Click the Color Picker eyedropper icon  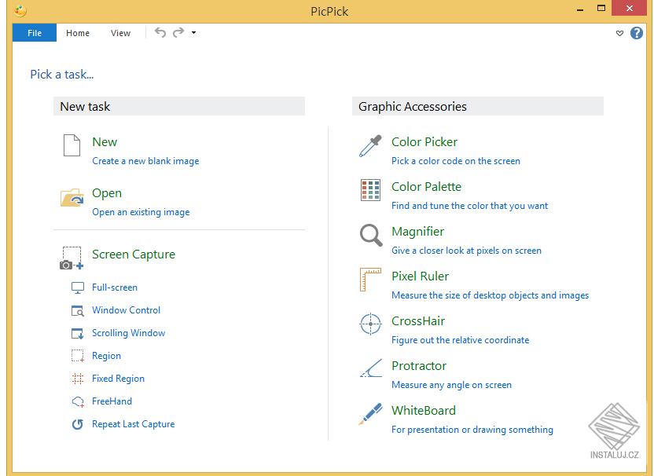(370, 146)
